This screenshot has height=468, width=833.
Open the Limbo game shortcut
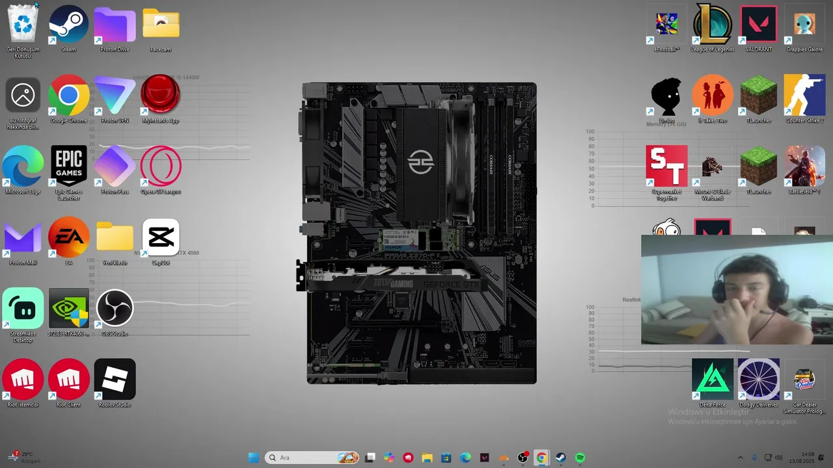click(x=666, y=99)
